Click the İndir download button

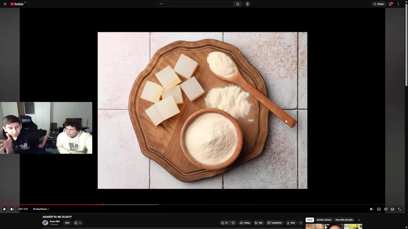tap(291, 223)
